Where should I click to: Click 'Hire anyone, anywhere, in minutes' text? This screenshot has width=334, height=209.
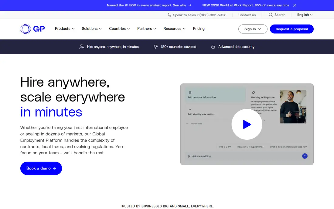(113, 47)
